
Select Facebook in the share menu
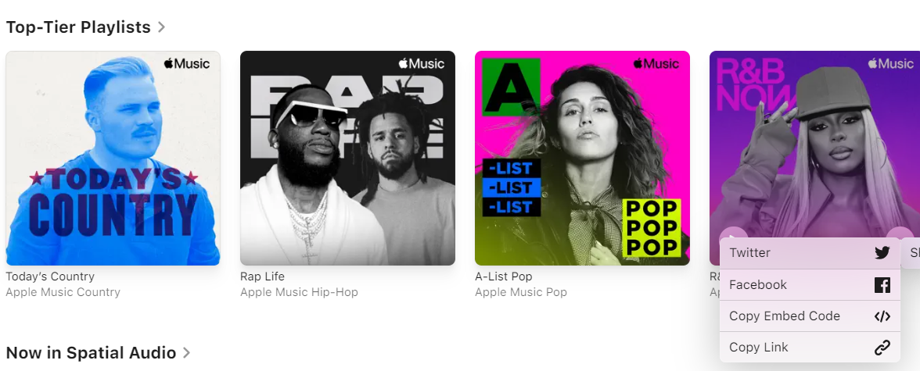pos(810,285)
